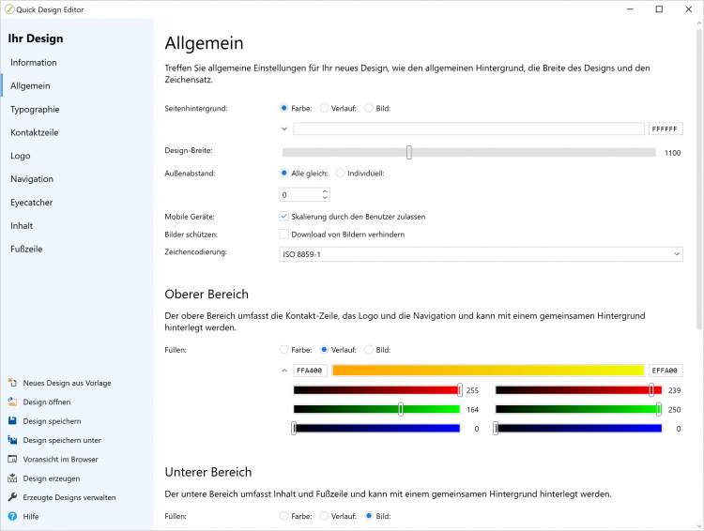Click the Design erzeugen icon
Image resolution: width=704 pixels, height=531 pixels.
(x=13, y=478)
